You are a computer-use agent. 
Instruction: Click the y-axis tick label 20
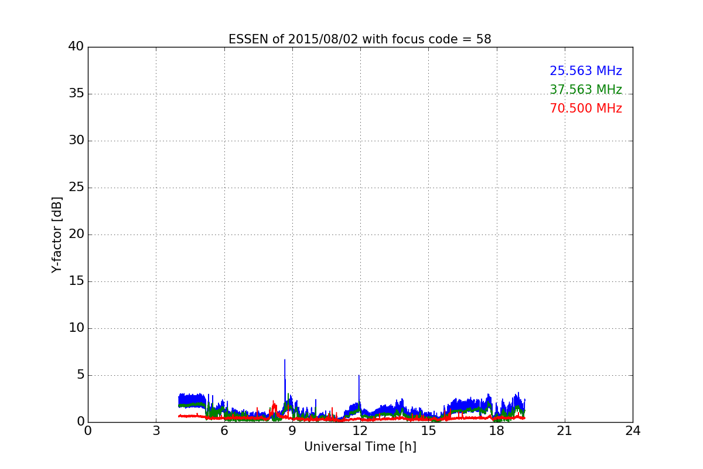point(76,235)
